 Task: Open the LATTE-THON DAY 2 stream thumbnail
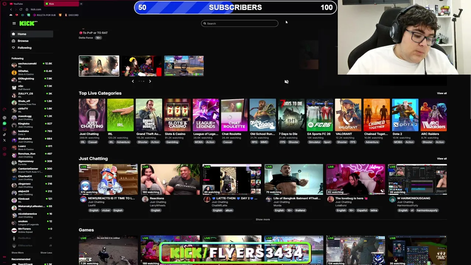point(232,179)
